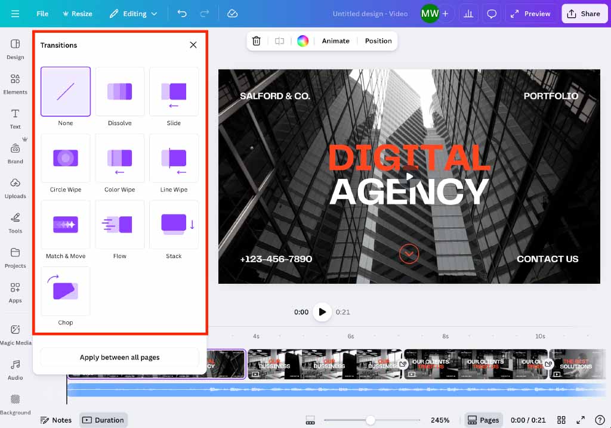Image resolution: width=611 pixels, height=428 pixels.
Task: Open the Editing mode dropdown
Action: coord(134,13)
